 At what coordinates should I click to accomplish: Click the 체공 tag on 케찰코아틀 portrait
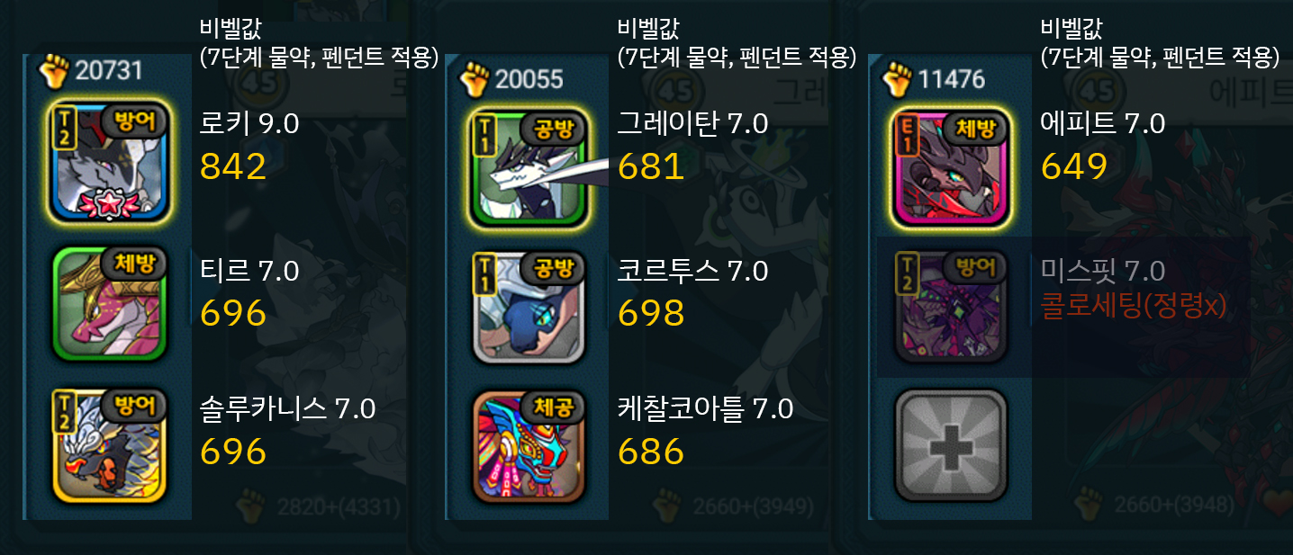[555, 406]
